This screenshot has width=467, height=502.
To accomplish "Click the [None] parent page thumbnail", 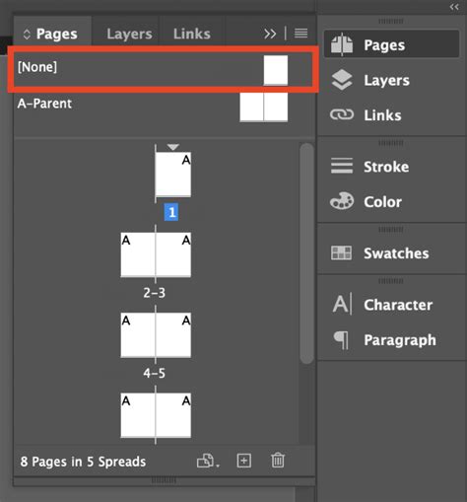I will point(276,70).
